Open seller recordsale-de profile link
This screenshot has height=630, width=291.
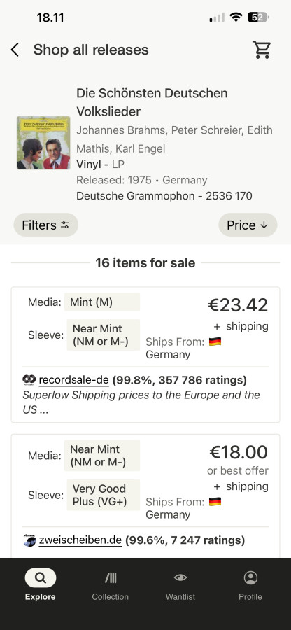pyautogui.click(x=73, y=380)
